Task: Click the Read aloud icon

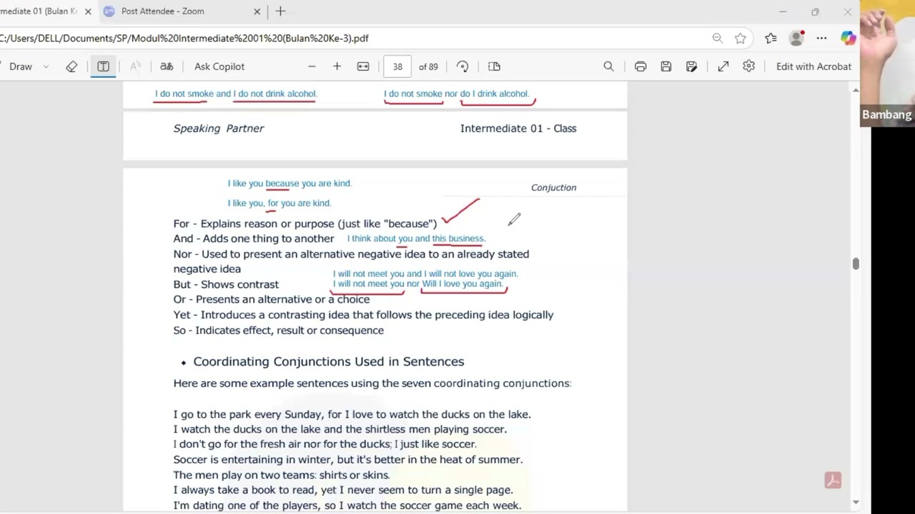Action: 134,66
